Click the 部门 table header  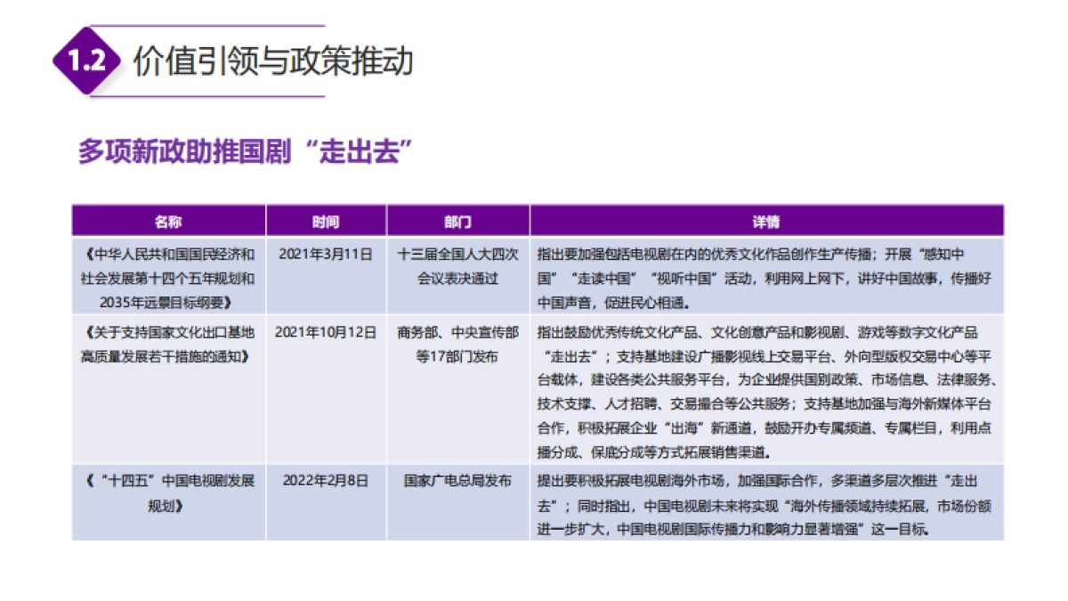point(456,220)
